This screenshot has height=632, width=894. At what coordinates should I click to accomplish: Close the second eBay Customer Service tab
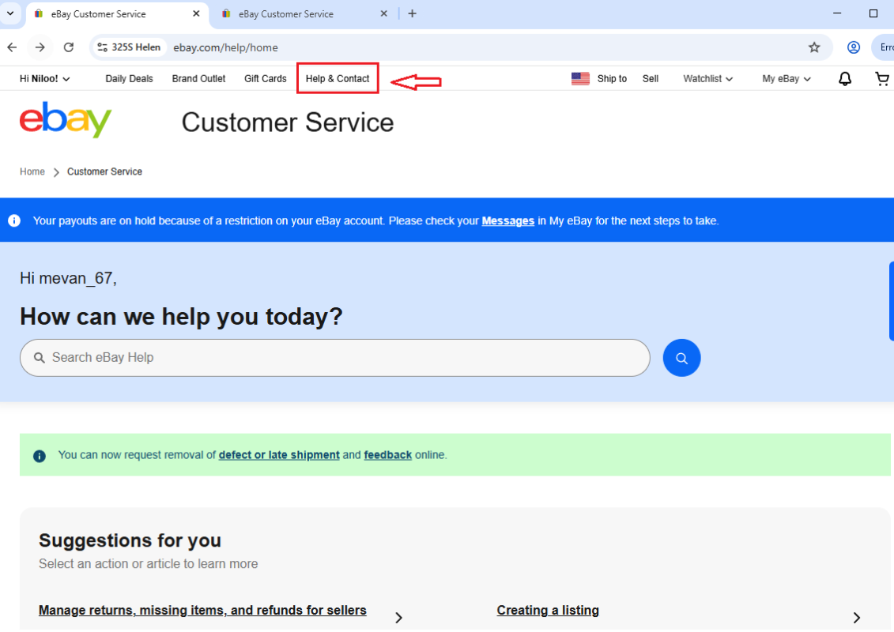pyautogui.click(x=383, y=13)
